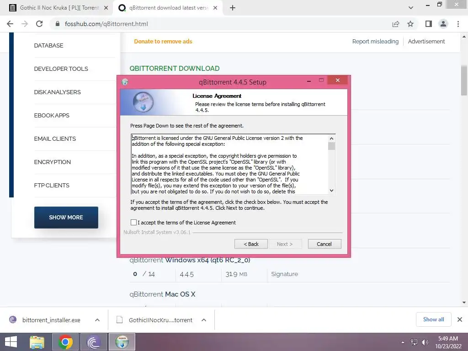Image resolution: width=468 pixels, height=351 pixels.
Task: Show hidden system tray icons
Action: coord(403,342)
